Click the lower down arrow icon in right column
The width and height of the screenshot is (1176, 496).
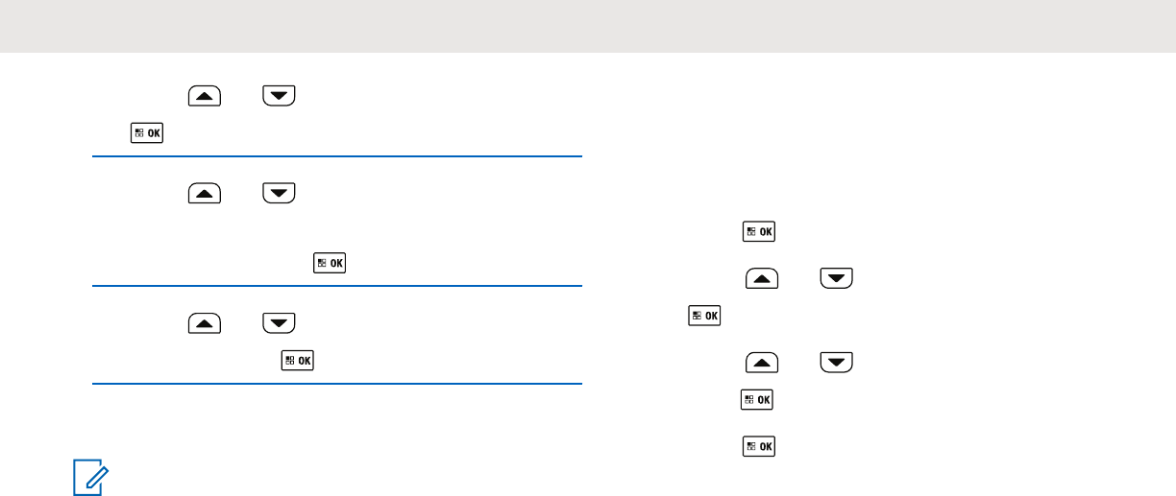pos(834,363)
